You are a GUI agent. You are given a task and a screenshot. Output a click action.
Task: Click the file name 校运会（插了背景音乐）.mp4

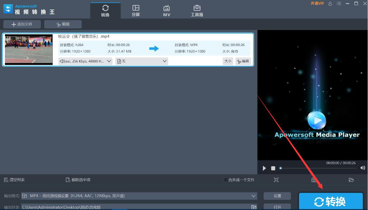click(x=84, y=36)
